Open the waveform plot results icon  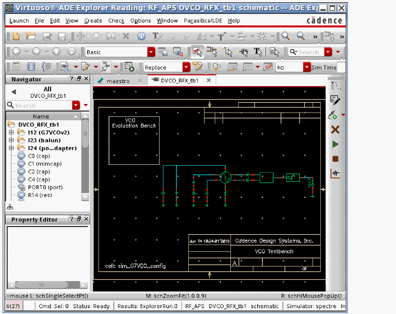(335, 173)
